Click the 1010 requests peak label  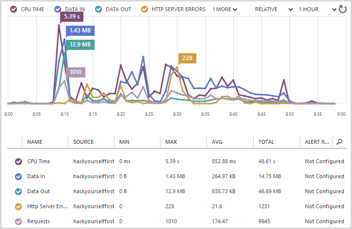pos(76,72)
